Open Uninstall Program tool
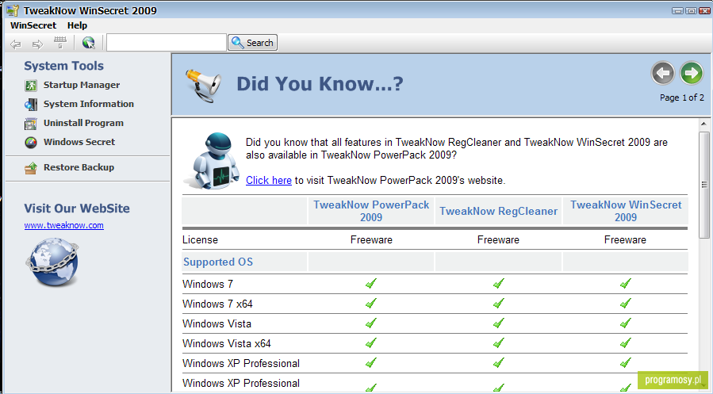713x394 pixels. pos(83,123)
